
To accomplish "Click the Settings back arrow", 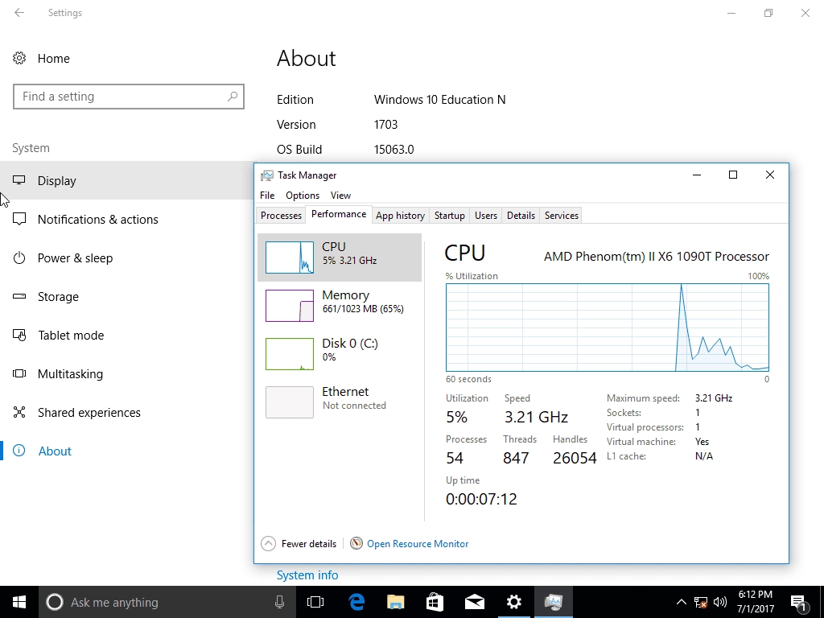I will tap(19, 13).
